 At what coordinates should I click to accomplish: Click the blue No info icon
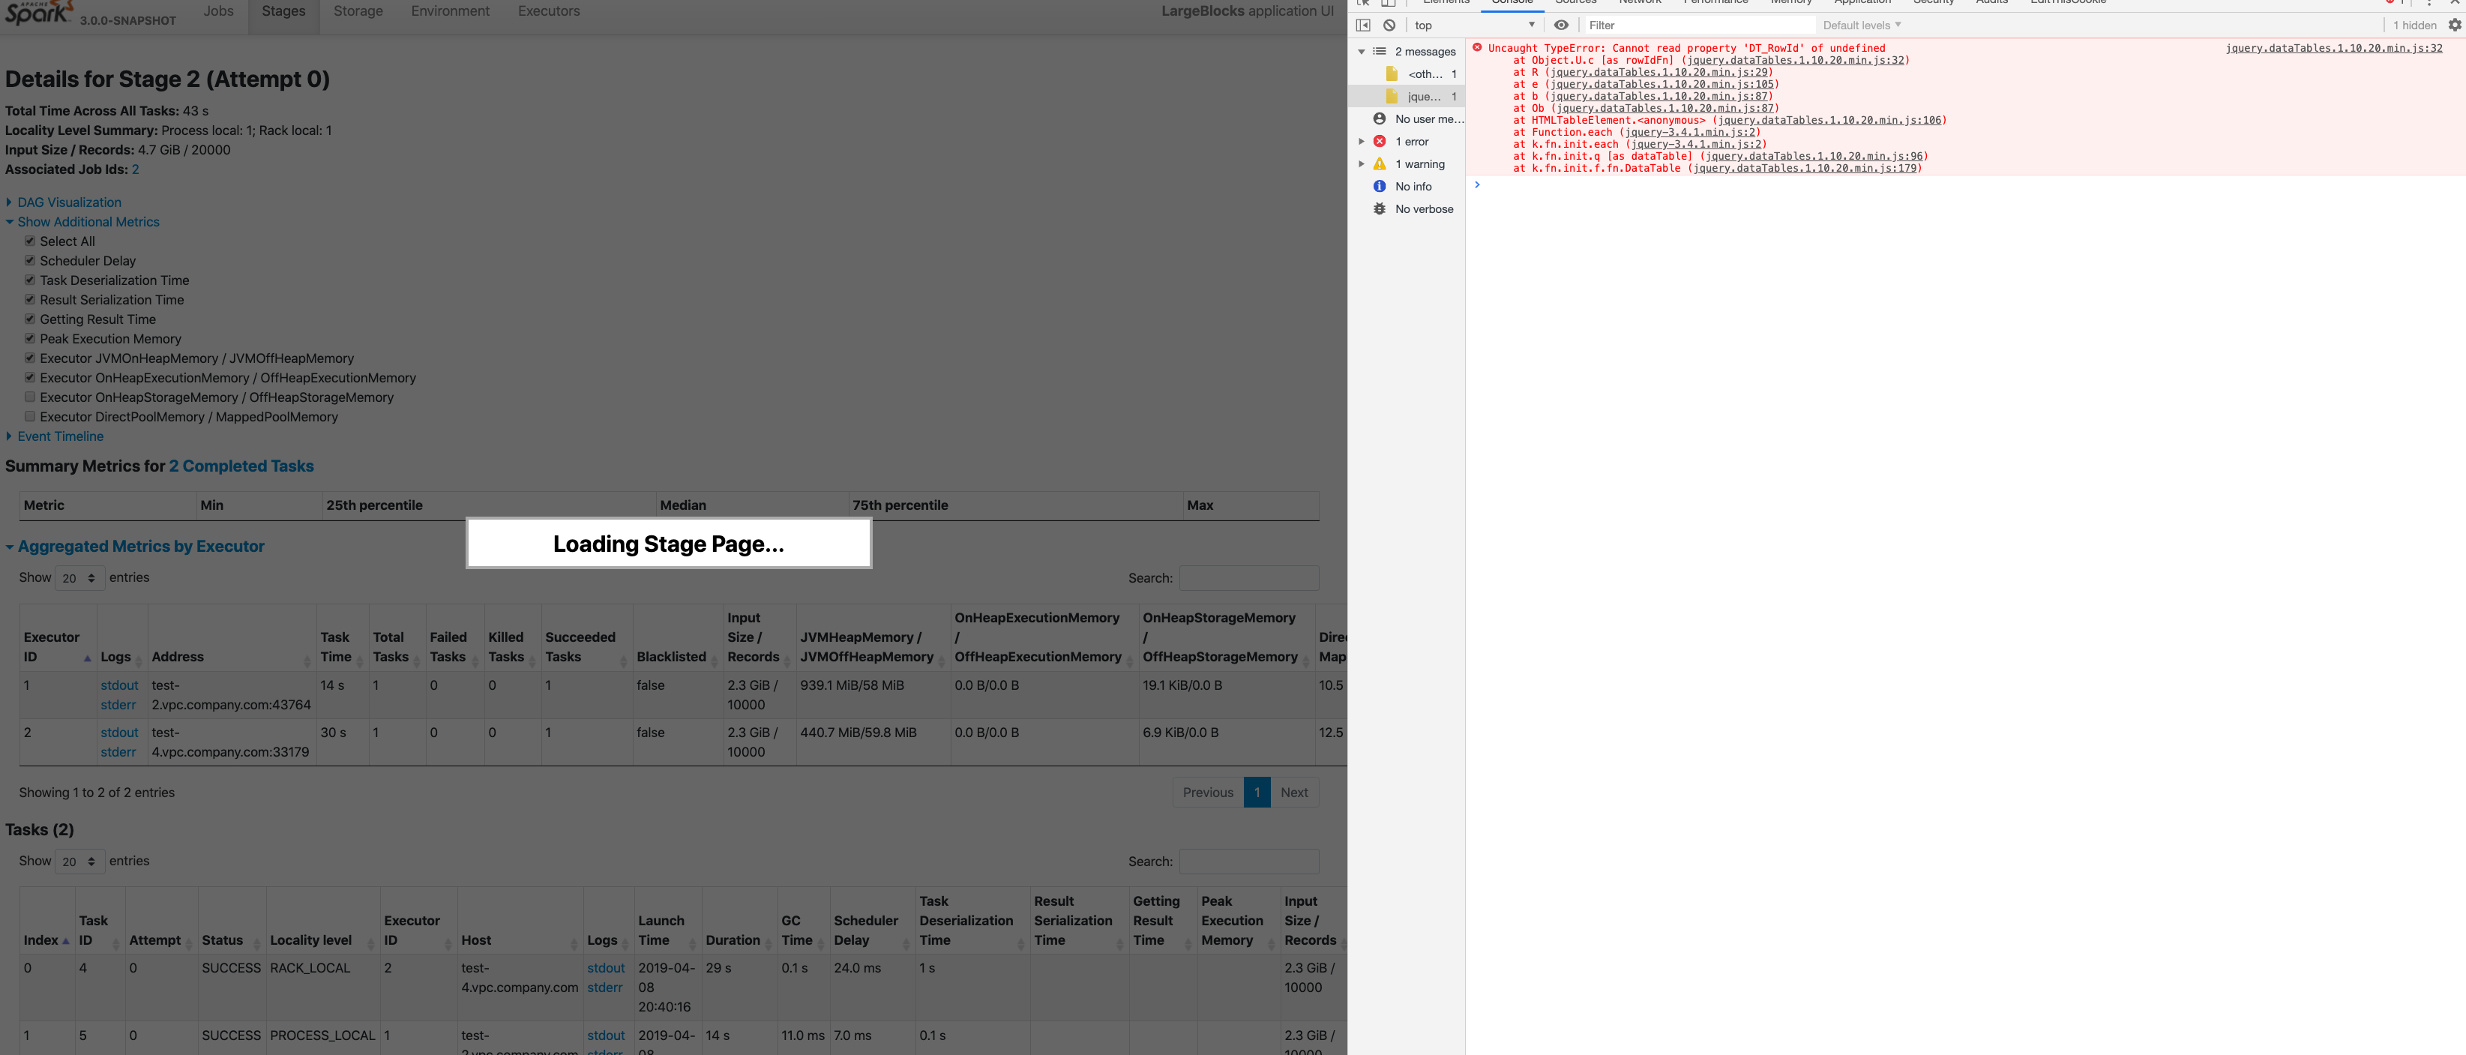pos(1380,187)
